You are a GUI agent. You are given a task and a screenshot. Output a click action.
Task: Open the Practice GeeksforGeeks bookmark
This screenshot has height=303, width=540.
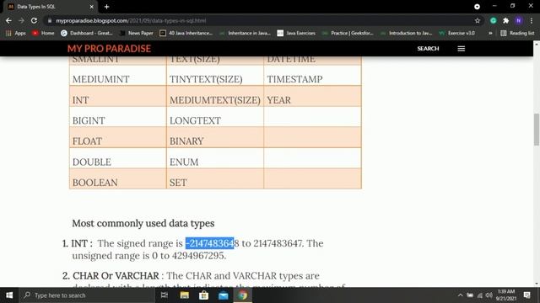coord(348,33)
